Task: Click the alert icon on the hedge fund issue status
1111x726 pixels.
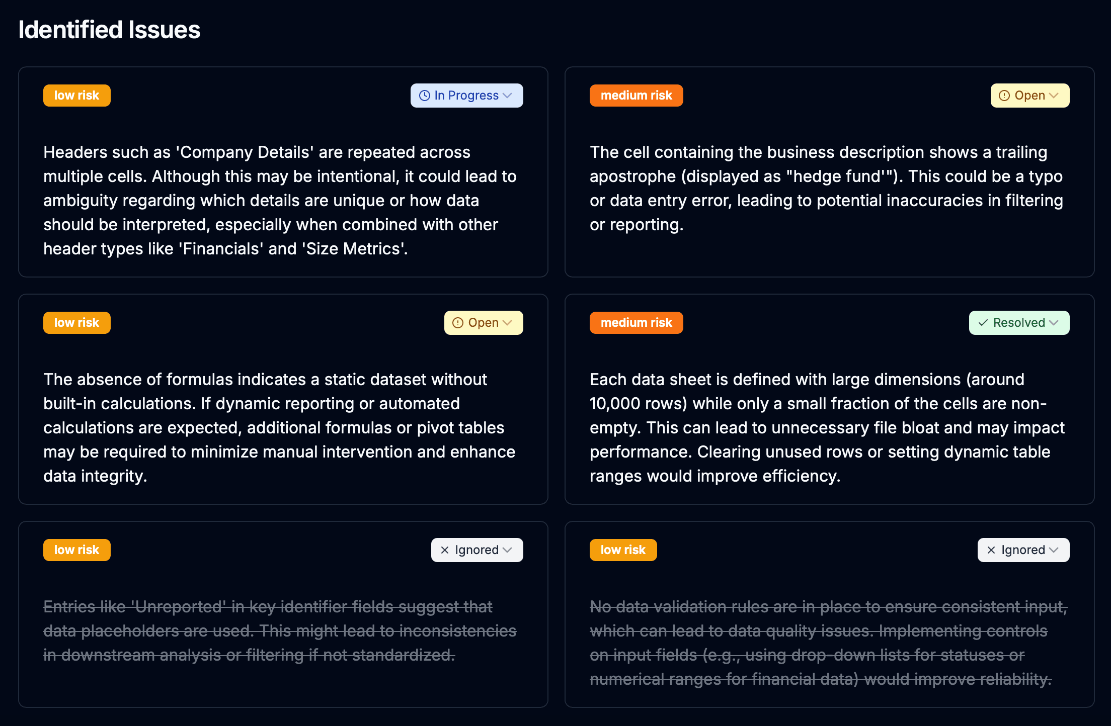Action: pyautogui.click(x=1004, y=96)
